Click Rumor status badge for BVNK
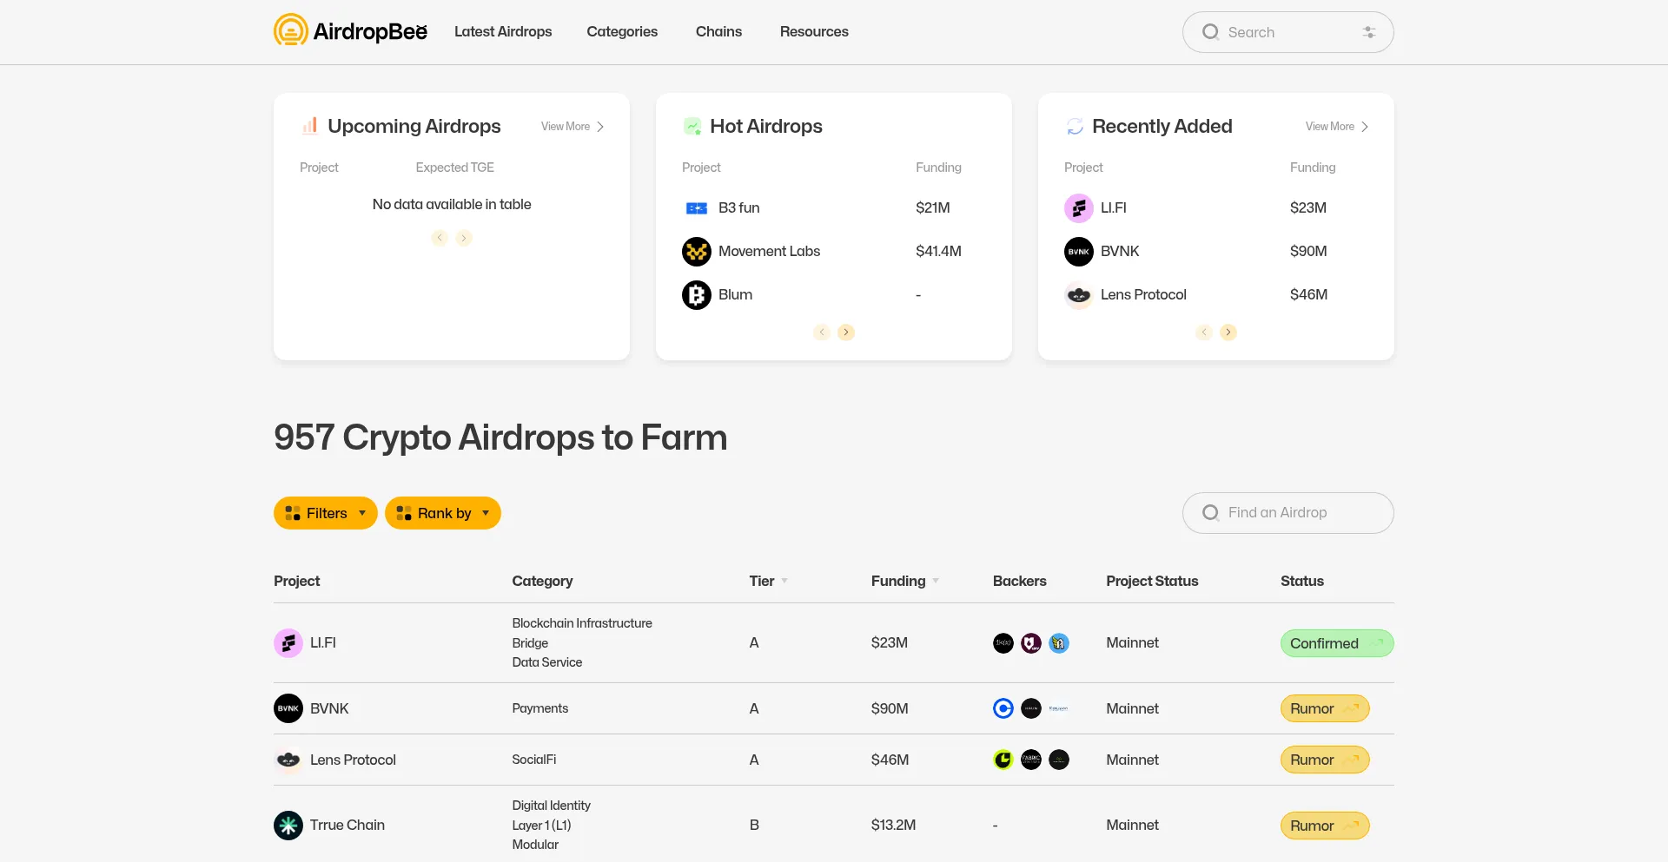Viewport: 1668px width, 862px height. point(1325,708)
